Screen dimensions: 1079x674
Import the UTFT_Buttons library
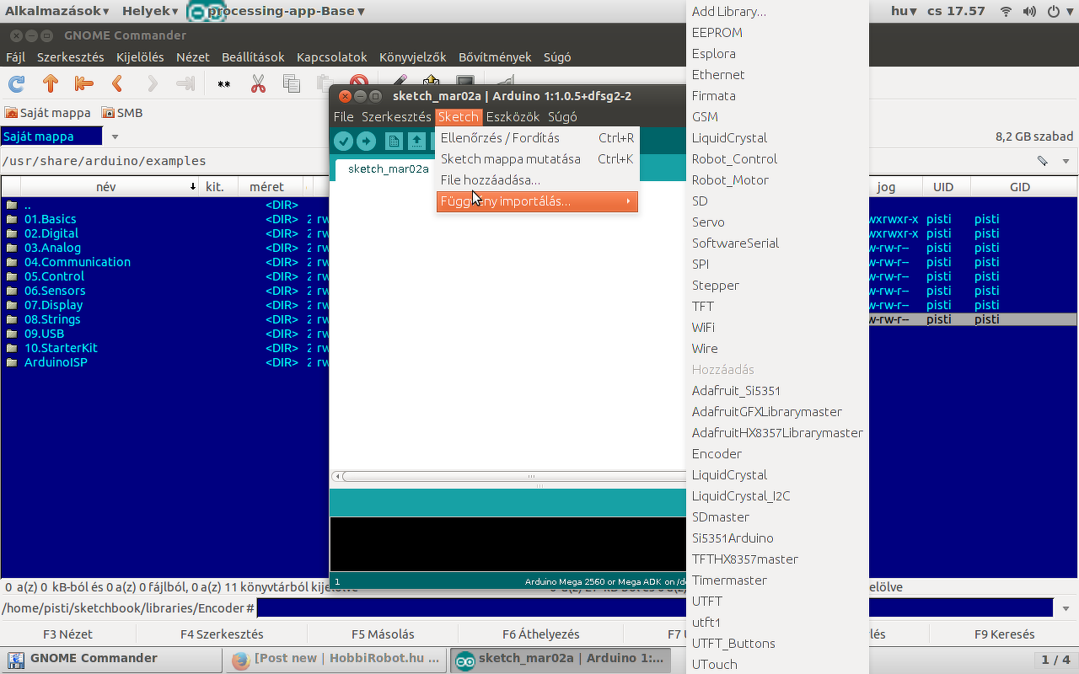point(777,644)
